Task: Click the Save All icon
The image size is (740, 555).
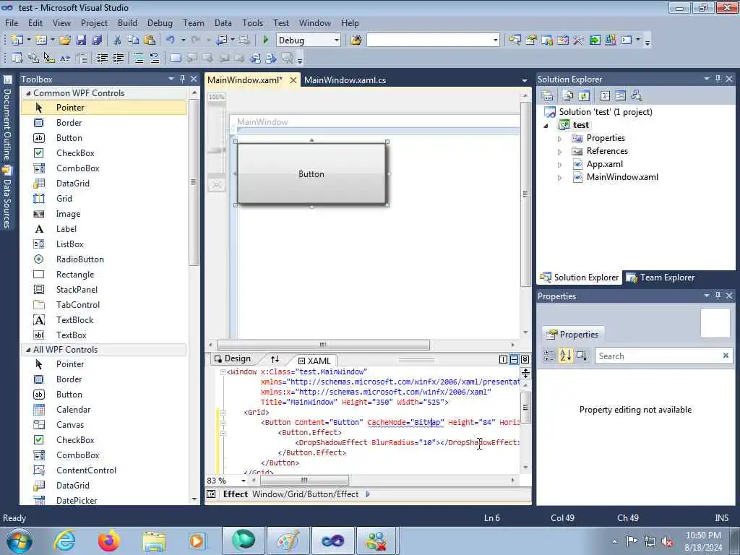Action: pyautogui.click(x=98, y=40)
